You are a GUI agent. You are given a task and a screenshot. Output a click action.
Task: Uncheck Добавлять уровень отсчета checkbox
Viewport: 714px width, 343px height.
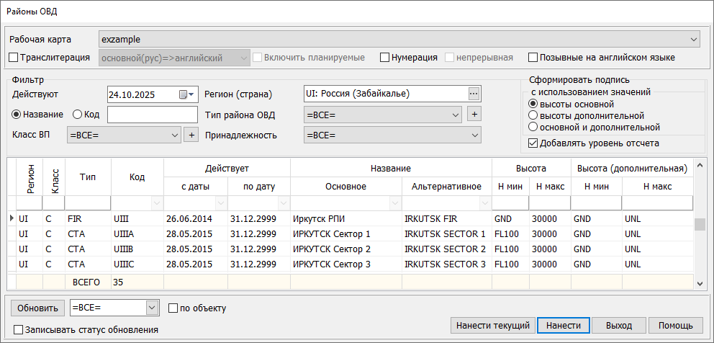coord(533,143)
